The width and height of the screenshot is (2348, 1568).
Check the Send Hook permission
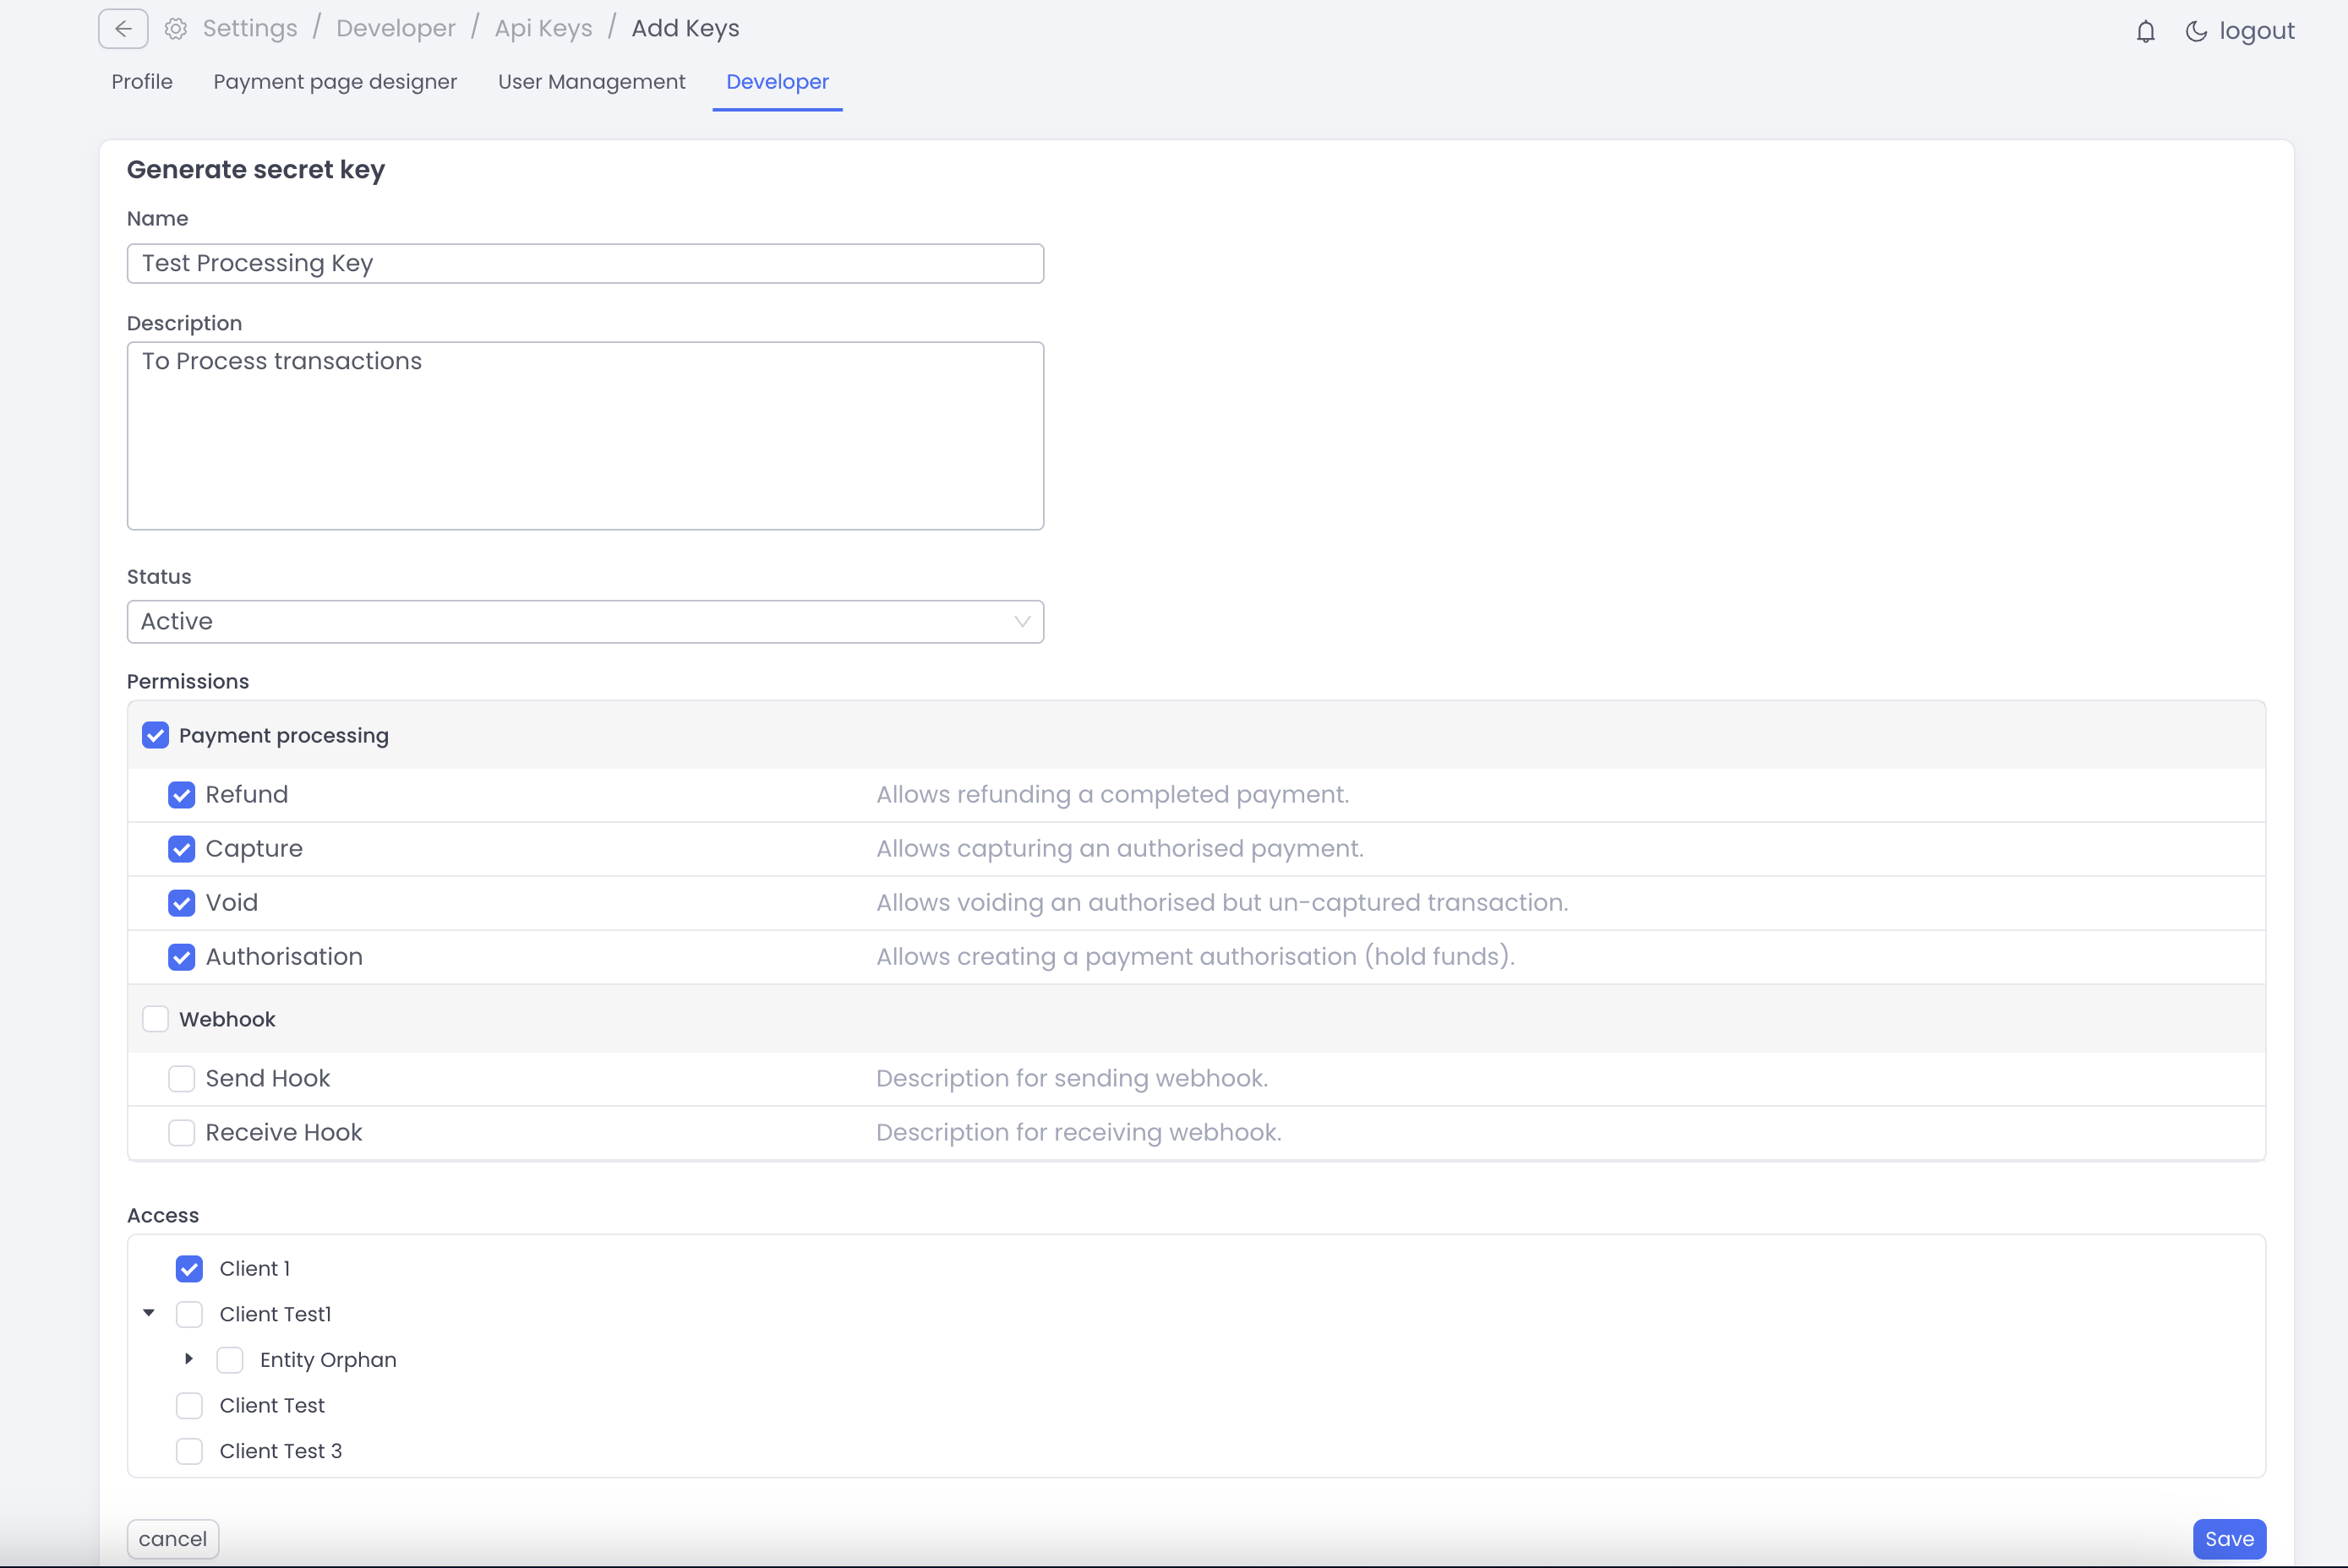point(181,1079)
